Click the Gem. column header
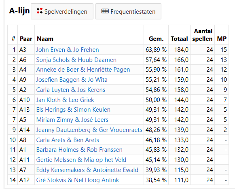 tap(156, 39)
